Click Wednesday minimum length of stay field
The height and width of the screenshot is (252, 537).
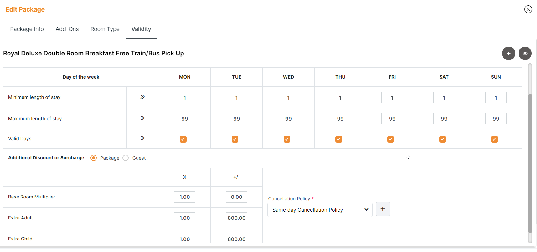click(288, 98)
